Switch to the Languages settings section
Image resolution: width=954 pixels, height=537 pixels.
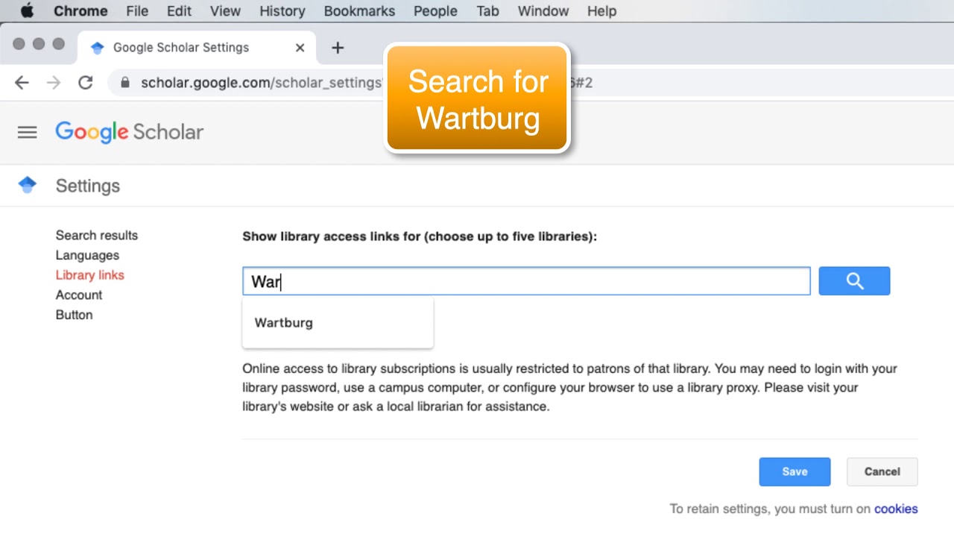point(87,255)
